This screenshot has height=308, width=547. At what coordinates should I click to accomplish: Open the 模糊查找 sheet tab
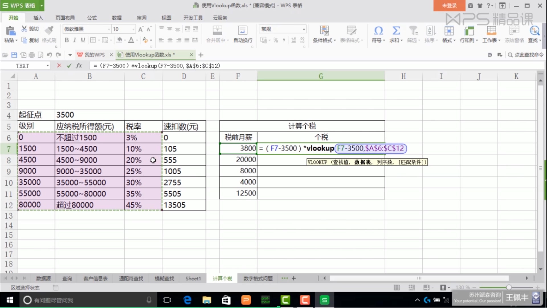coord(164,278)
